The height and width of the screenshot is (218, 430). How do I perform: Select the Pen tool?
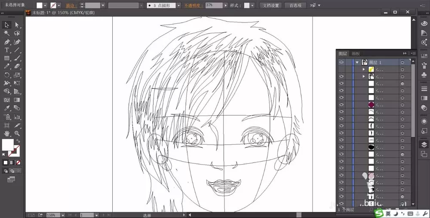click(x=7, y=42)
